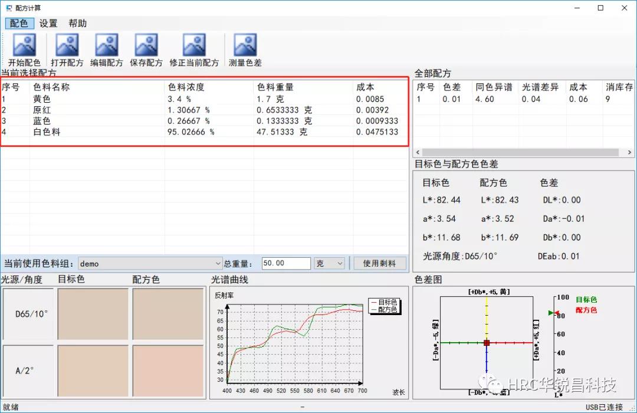Select formula row 1 in 全部配方
This screenshot has height=413, width=637.
[x=501, y=99]
